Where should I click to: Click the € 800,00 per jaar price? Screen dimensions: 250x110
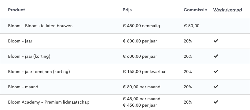tap(140, 41)
